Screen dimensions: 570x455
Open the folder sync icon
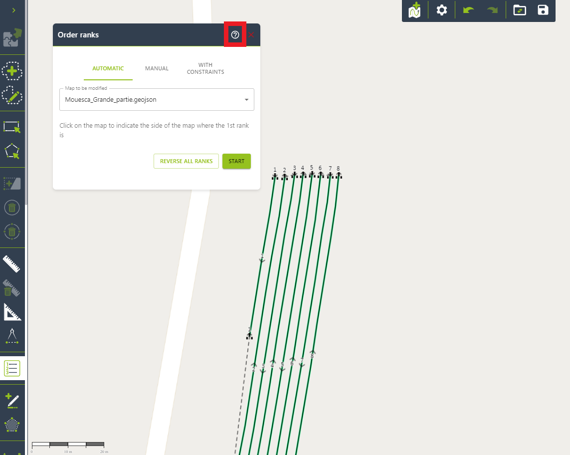coord(520,10)
